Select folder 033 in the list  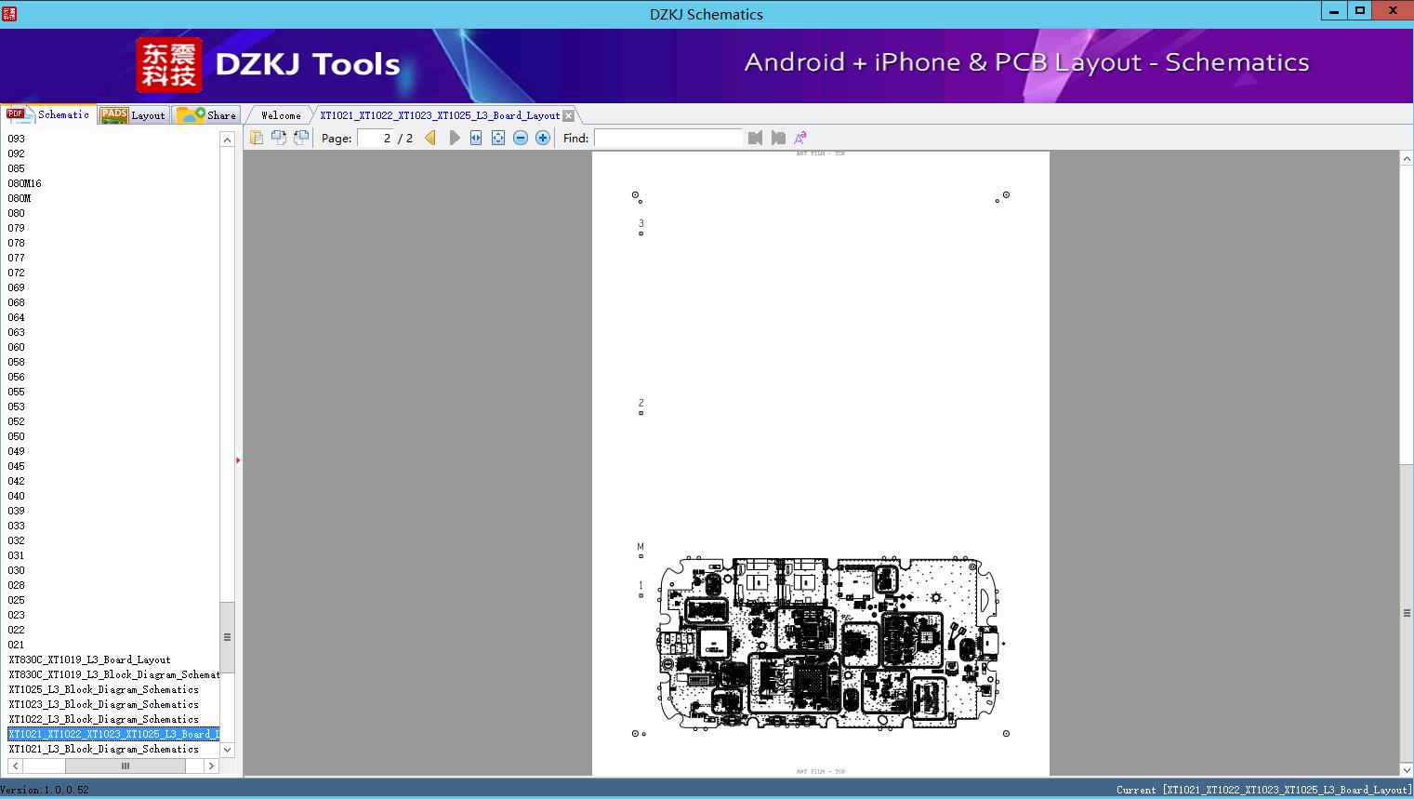tap(17, 526)
